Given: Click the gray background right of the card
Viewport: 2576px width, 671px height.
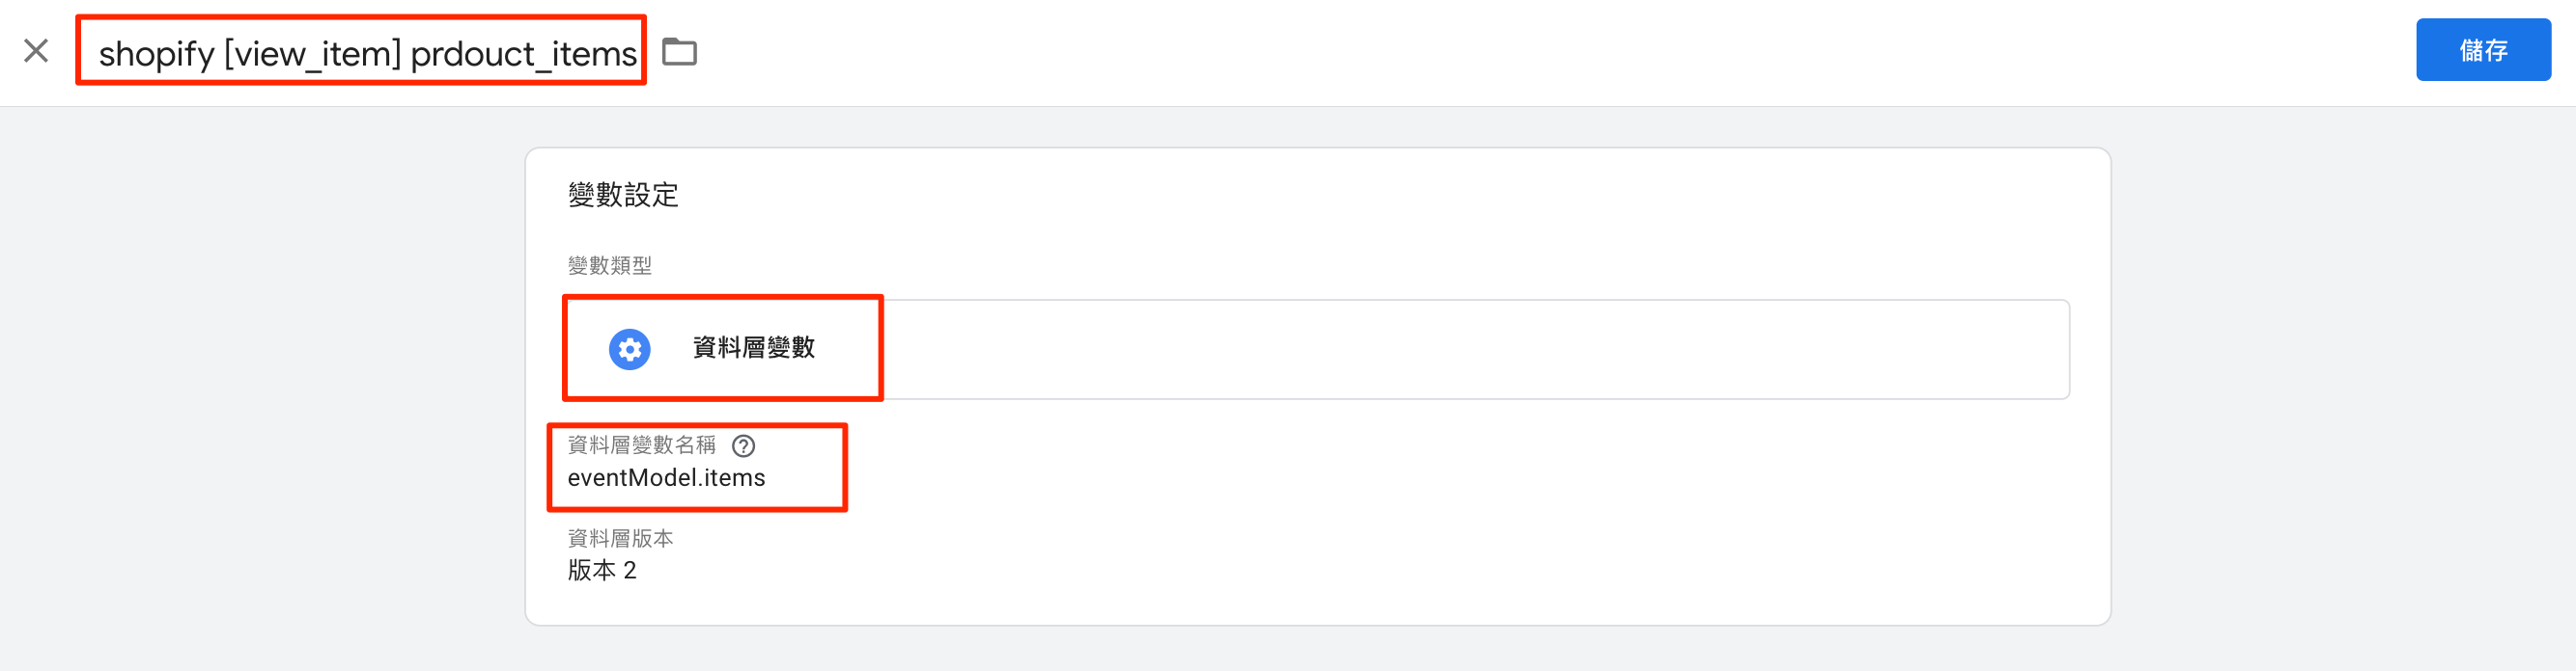Looking at the screenshot, I should click(x=2340, y=399).
